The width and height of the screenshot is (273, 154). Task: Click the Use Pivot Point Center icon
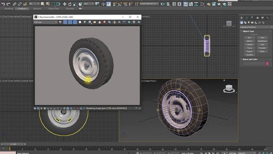(x=97, y=4)
